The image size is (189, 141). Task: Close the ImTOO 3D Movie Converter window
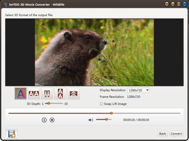184,4
